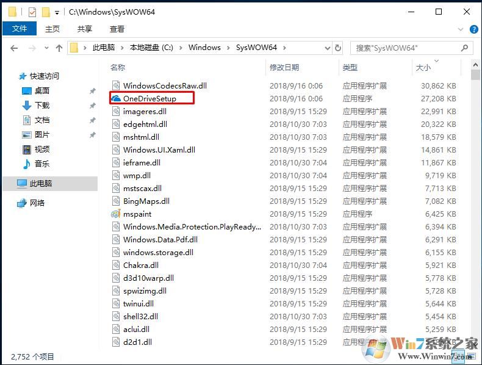Open the 共享 ribbon tab
482x365 pixels.
[x=85, y=29]
